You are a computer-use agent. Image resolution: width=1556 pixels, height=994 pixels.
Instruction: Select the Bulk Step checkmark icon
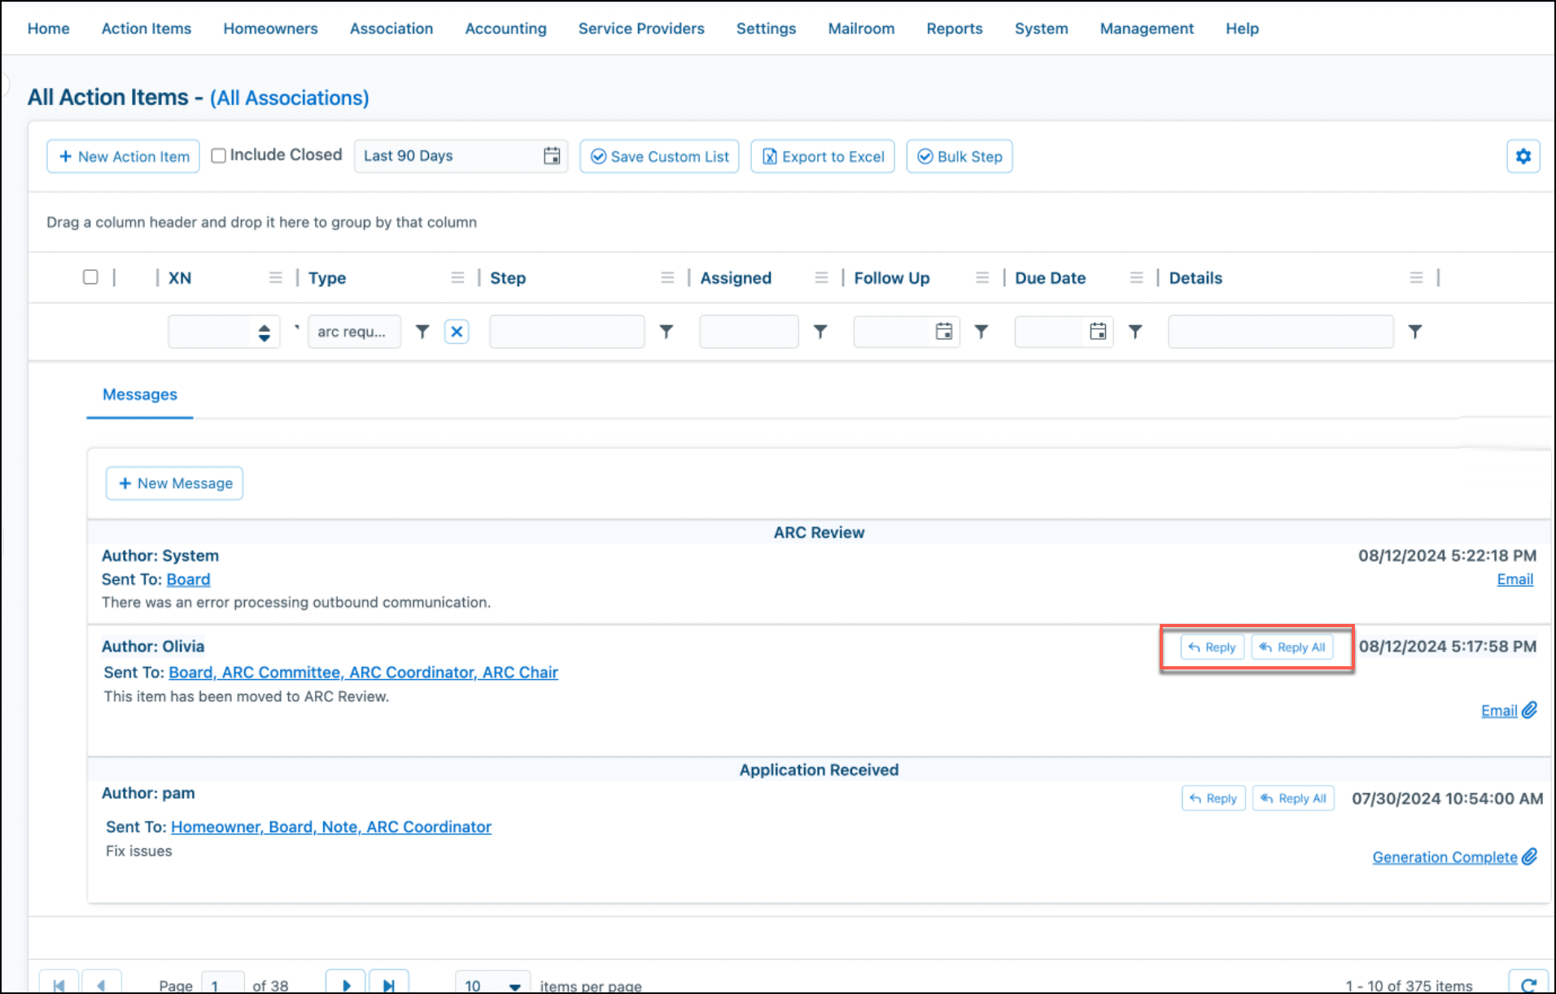click(x=925, y=156)
